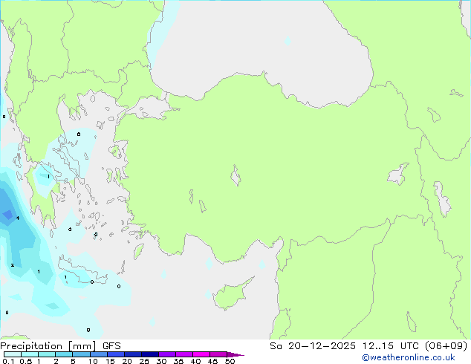Click the '2' precipitation value on map
This screenshot has height=364, width=471.
(x=13, y=265)
